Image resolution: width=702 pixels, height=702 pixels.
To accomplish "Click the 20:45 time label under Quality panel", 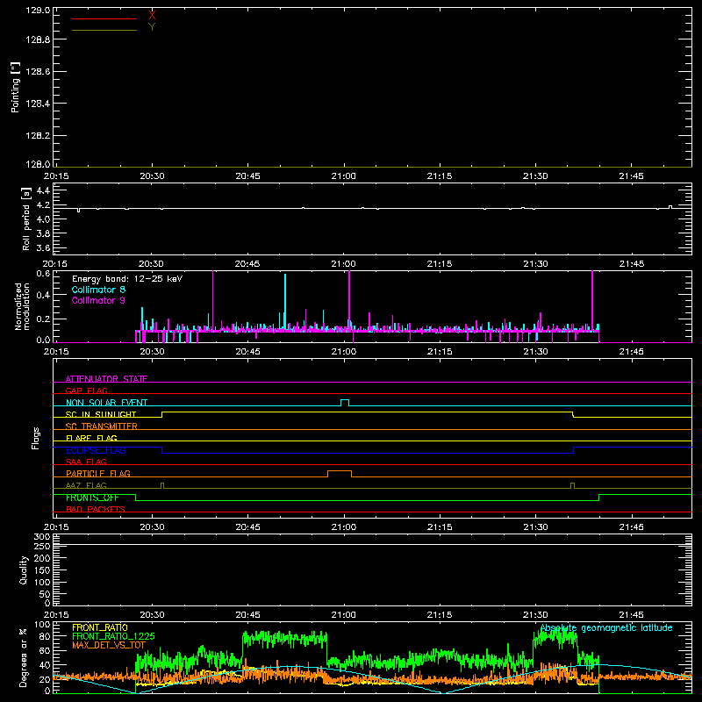I will click(248, 615).
